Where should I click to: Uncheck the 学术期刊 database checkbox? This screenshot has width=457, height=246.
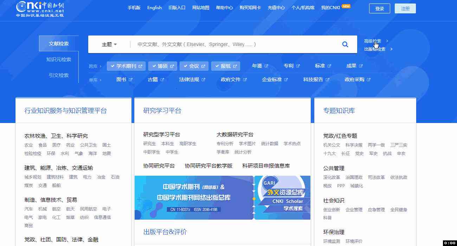112,66
